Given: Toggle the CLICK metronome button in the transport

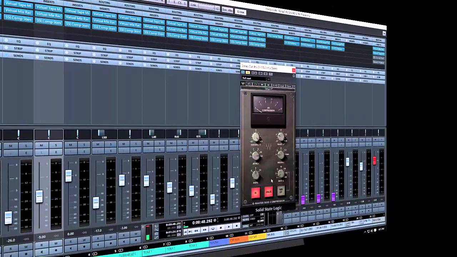Looking at the screenshot, I should [x=245, y=216].
